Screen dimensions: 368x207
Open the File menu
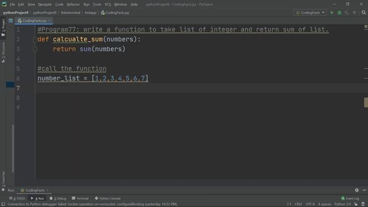pos(12,4)
